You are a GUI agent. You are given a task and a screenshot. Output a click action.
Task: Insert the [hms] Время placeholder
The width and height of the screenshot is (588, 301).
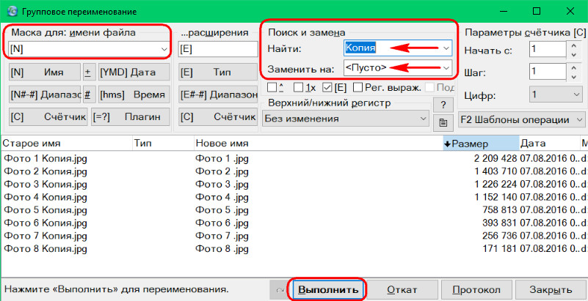[x=134, y=95]
